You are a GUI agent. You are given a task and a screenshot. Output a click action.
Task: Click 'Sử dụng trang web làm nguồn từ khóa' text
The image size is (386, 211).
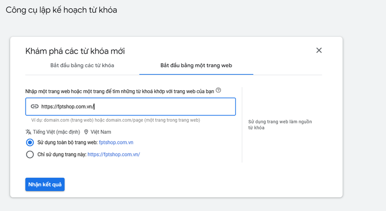click(x=280, y=125)
